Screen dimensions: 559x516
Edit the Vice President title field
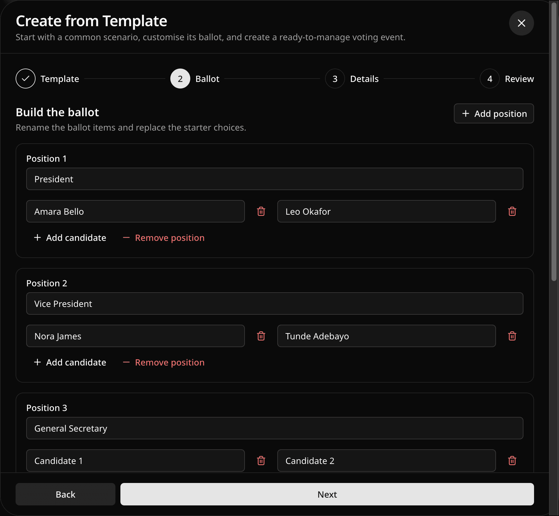pos(275,303)
